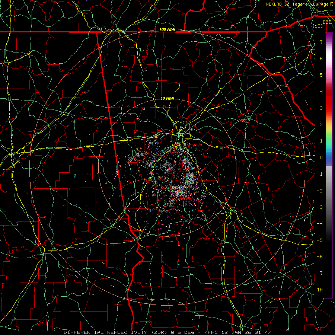This screenshot has height=335, width=335.
Task: Click the 1 value on the dB scale
Action: (x=321, y=141)
